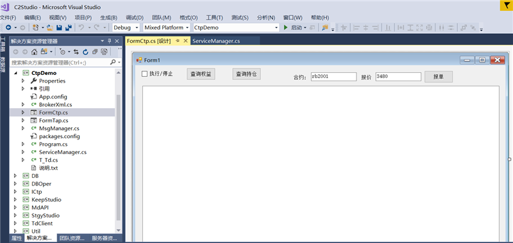Viewport: 513px width, 243px height.
Task: Open the dropdown arrow beside 启动
Action: click(x=305, y=27)
